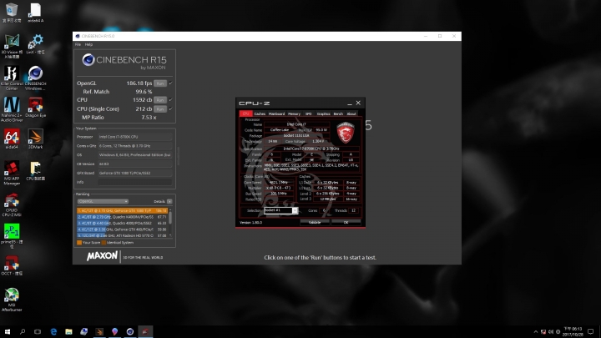Select ranking entry ATI Radeon HD 5770
Viewport: 601px width, 338px height.
point(122,235)
